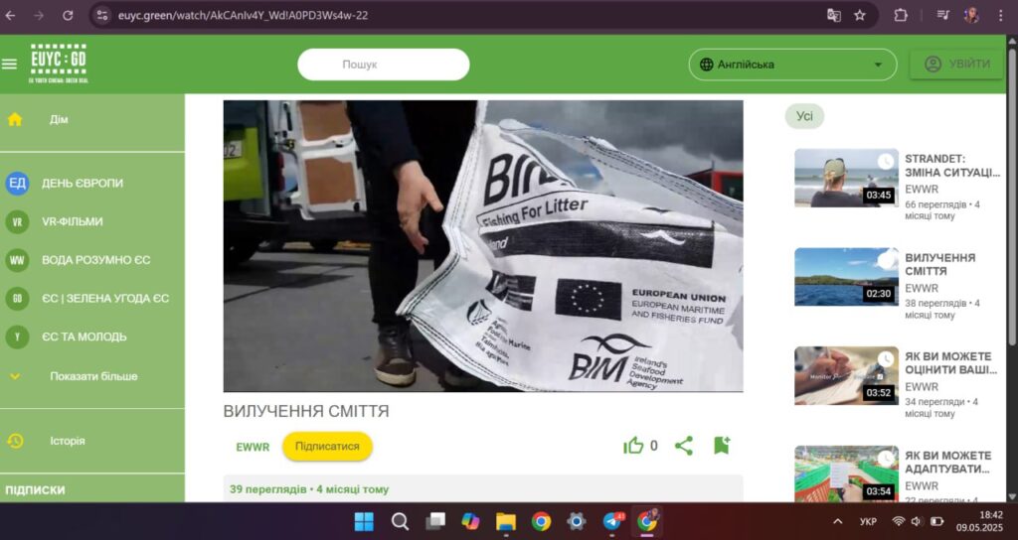Open the 02:30 sea video thumbnail
Image resolution: width=1018 pixels, height=540 pixels.
point(847,276)
